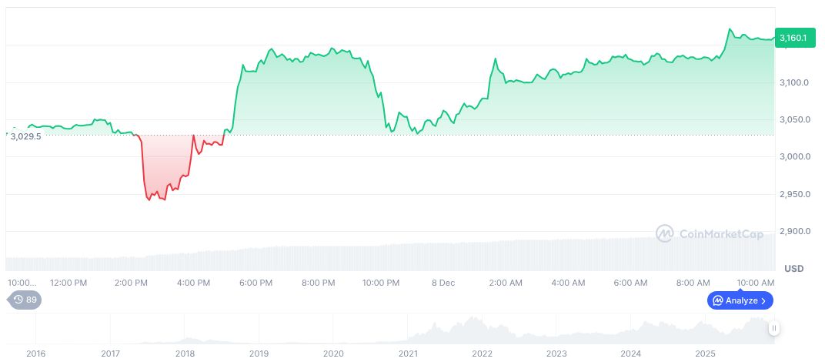This screenshot has height=362, width=825.
Task: Click the 3,100.0 price axis label
Action: [793, 82]
